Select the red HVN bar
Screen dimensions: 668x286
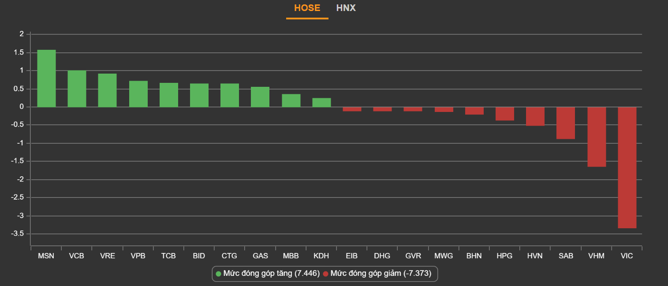[x=535, y=116]
